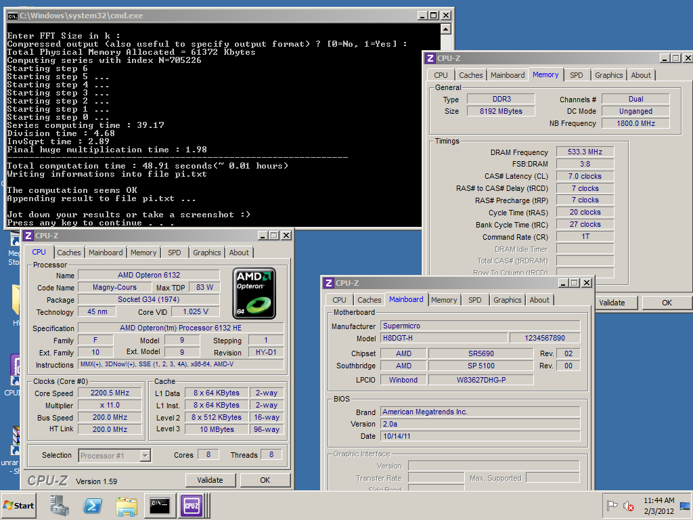Click cmd window scrollbar up arrow
This screenshot has height=520, width=693.
point(446,30)
